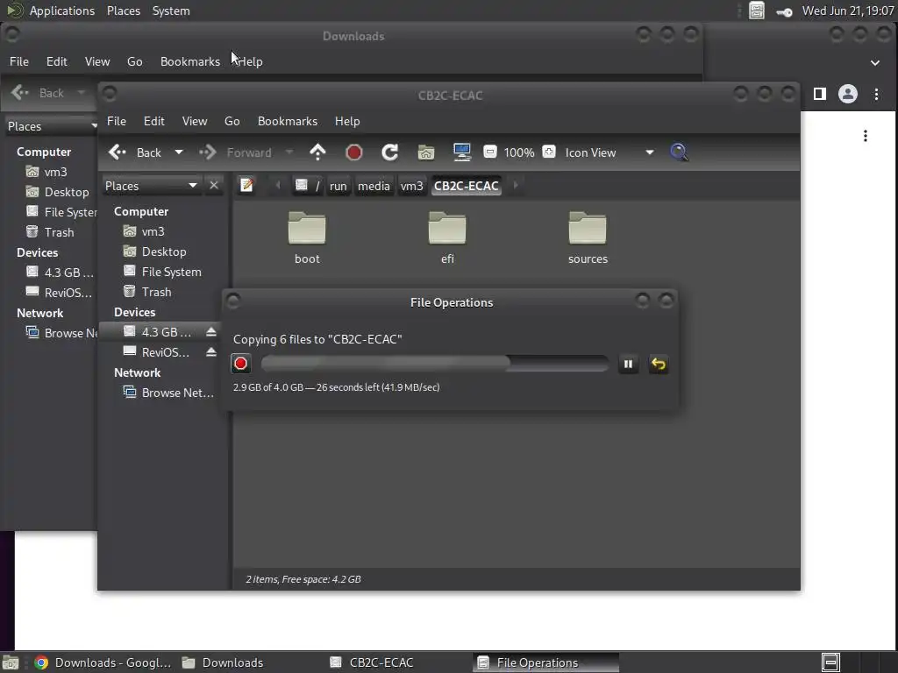
Task: Select the sources folder
Action: pos(588,238)
